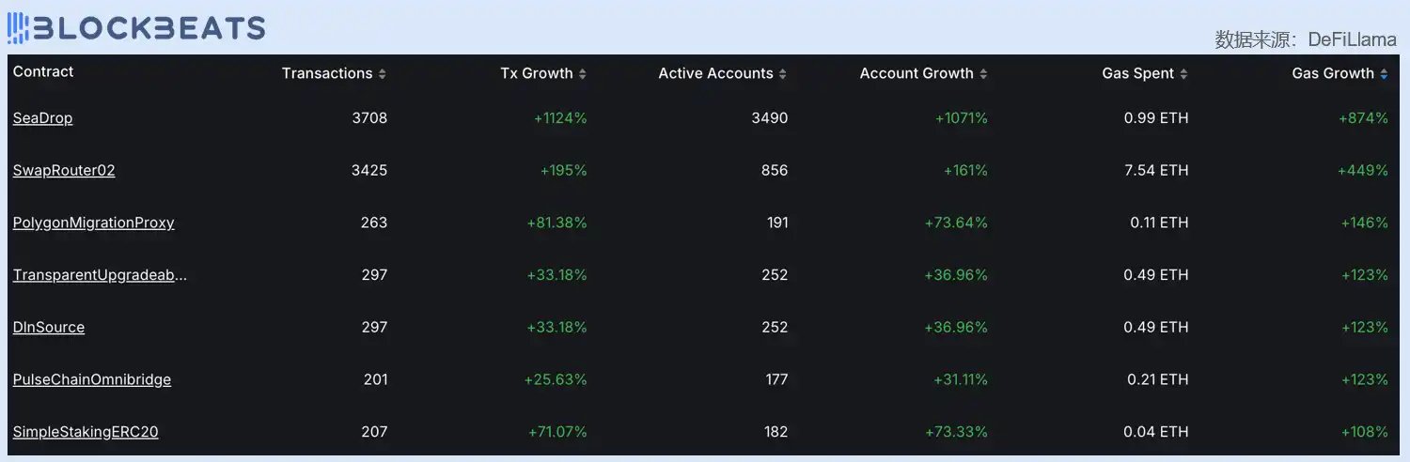Open the SwapRouter02 contract link
The width and height of the screenshot is (1410, 462).
64,171
